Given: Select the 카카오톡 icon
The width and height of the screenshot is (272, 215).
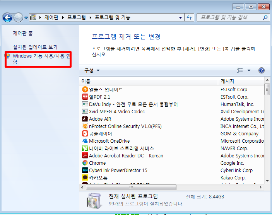Looking at the screenshot, I should [x=85, y=177].
